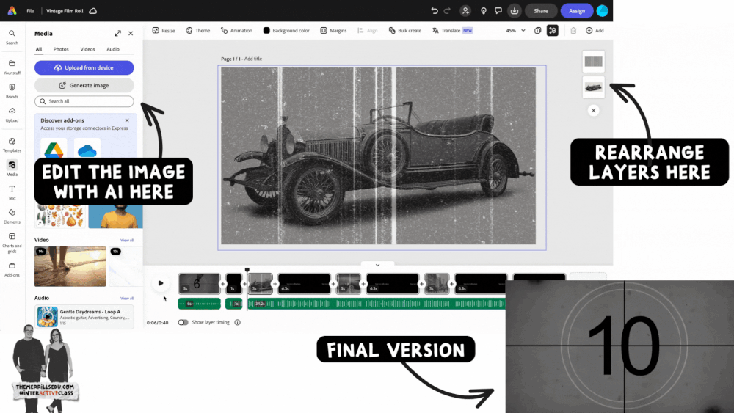Redo the last action
This screenshot has height=413, width=734.
tap(447, 11)
